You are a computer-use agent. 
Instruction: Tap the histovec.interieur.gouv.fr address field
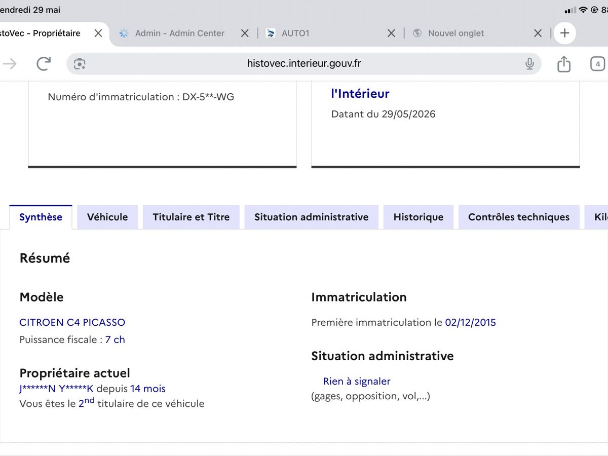coord(304,63)
